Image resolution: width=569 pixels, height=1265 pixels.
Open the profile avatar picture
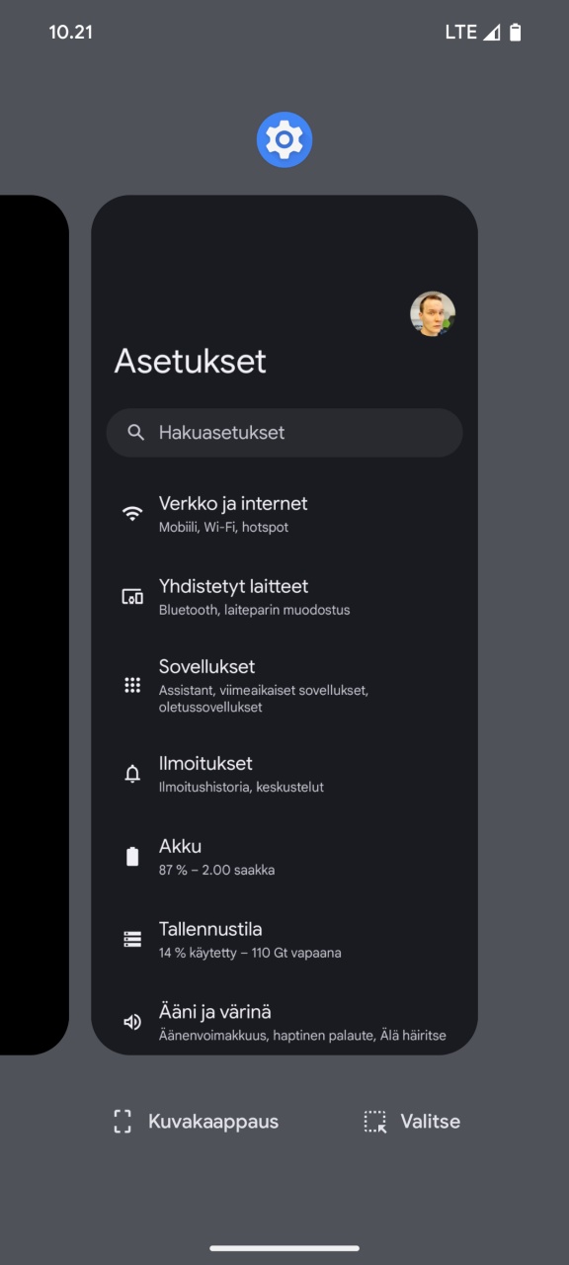click(x=433, y=314)
